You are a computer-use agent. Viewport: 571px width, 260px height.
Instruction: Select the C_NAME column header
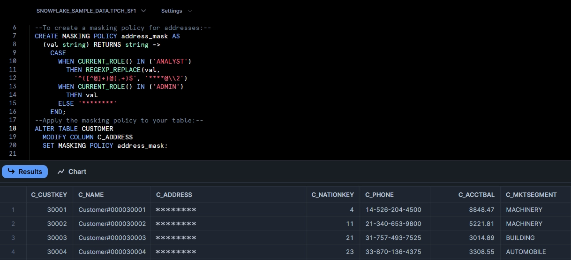91,195
